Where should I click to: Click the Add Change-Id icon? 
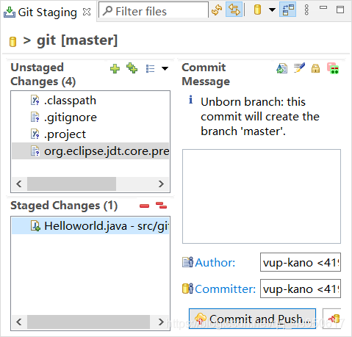(333, 68)
